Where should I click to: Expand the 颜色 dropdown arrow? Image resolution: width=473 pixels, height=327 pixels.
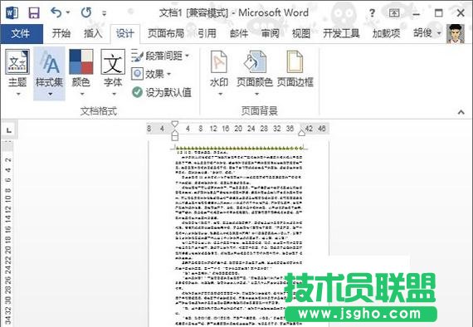(82, 94)
